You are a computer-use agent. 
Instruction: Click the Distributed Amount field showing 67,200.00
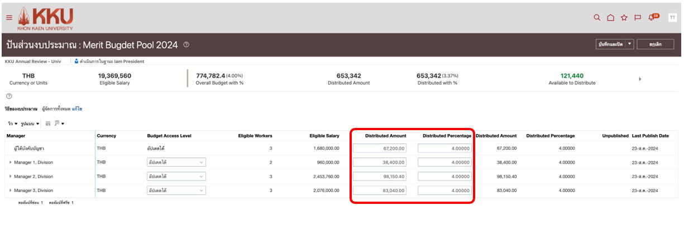coord(379,149)
